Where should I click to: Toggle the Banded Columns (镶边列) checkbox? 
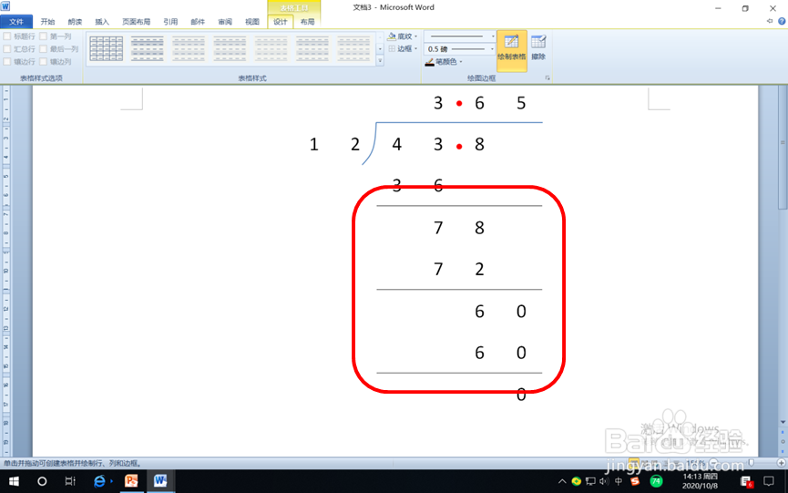point(43,61)
